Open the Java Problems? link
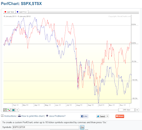 pyautogui.click(x=57, y=116)
